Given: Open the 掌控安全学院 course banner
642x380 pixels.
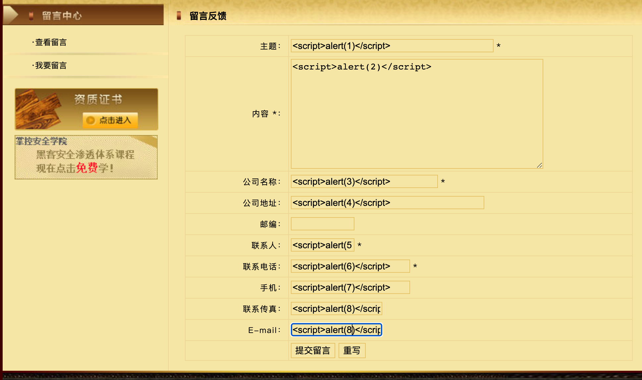Looking at the screenshot, I should pos(86,157).
